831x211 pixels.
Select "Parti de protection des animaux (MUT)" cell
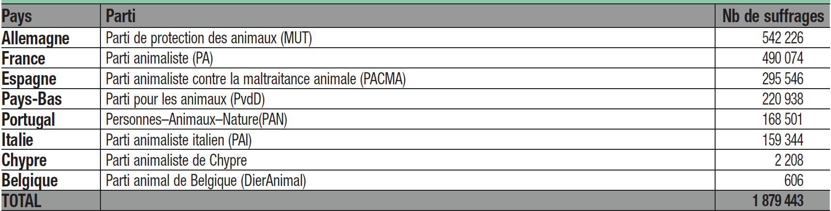[209, 38]
